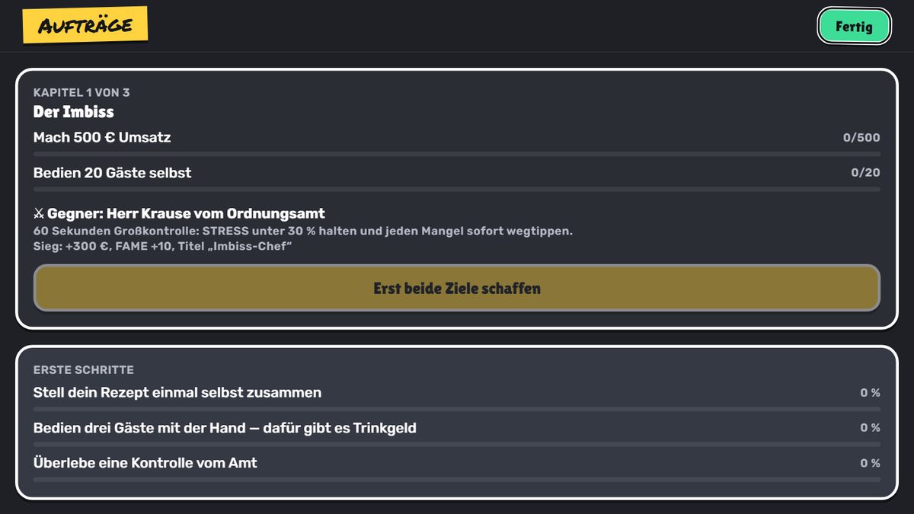Click the crossed swords Gegner icon
Viewport: 914px width, 514px height.
pyautogui.click(x=39, y=214)
